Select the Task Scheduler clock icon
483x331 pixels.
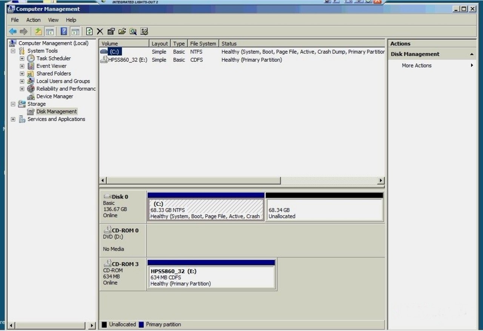point(31,58)
